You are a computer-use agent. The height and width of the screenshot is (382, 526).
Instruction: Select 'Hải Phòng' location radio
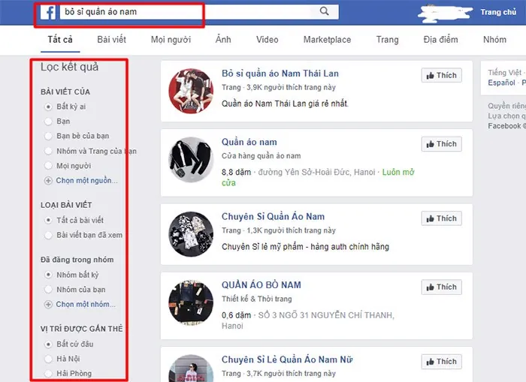pyautogui.click(x=48, y=374)
